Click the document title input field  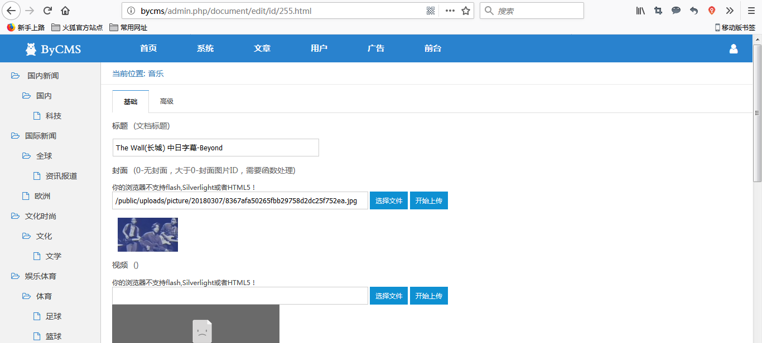click(216, 148)
